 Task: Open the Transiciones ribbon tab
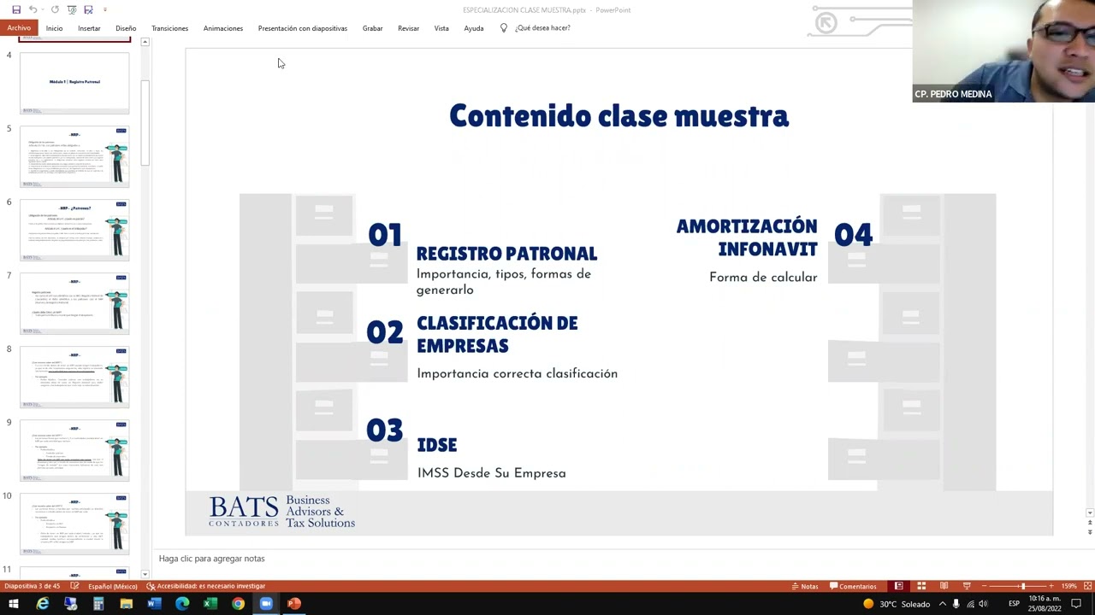pyautogui.click(x=169, y=28)
